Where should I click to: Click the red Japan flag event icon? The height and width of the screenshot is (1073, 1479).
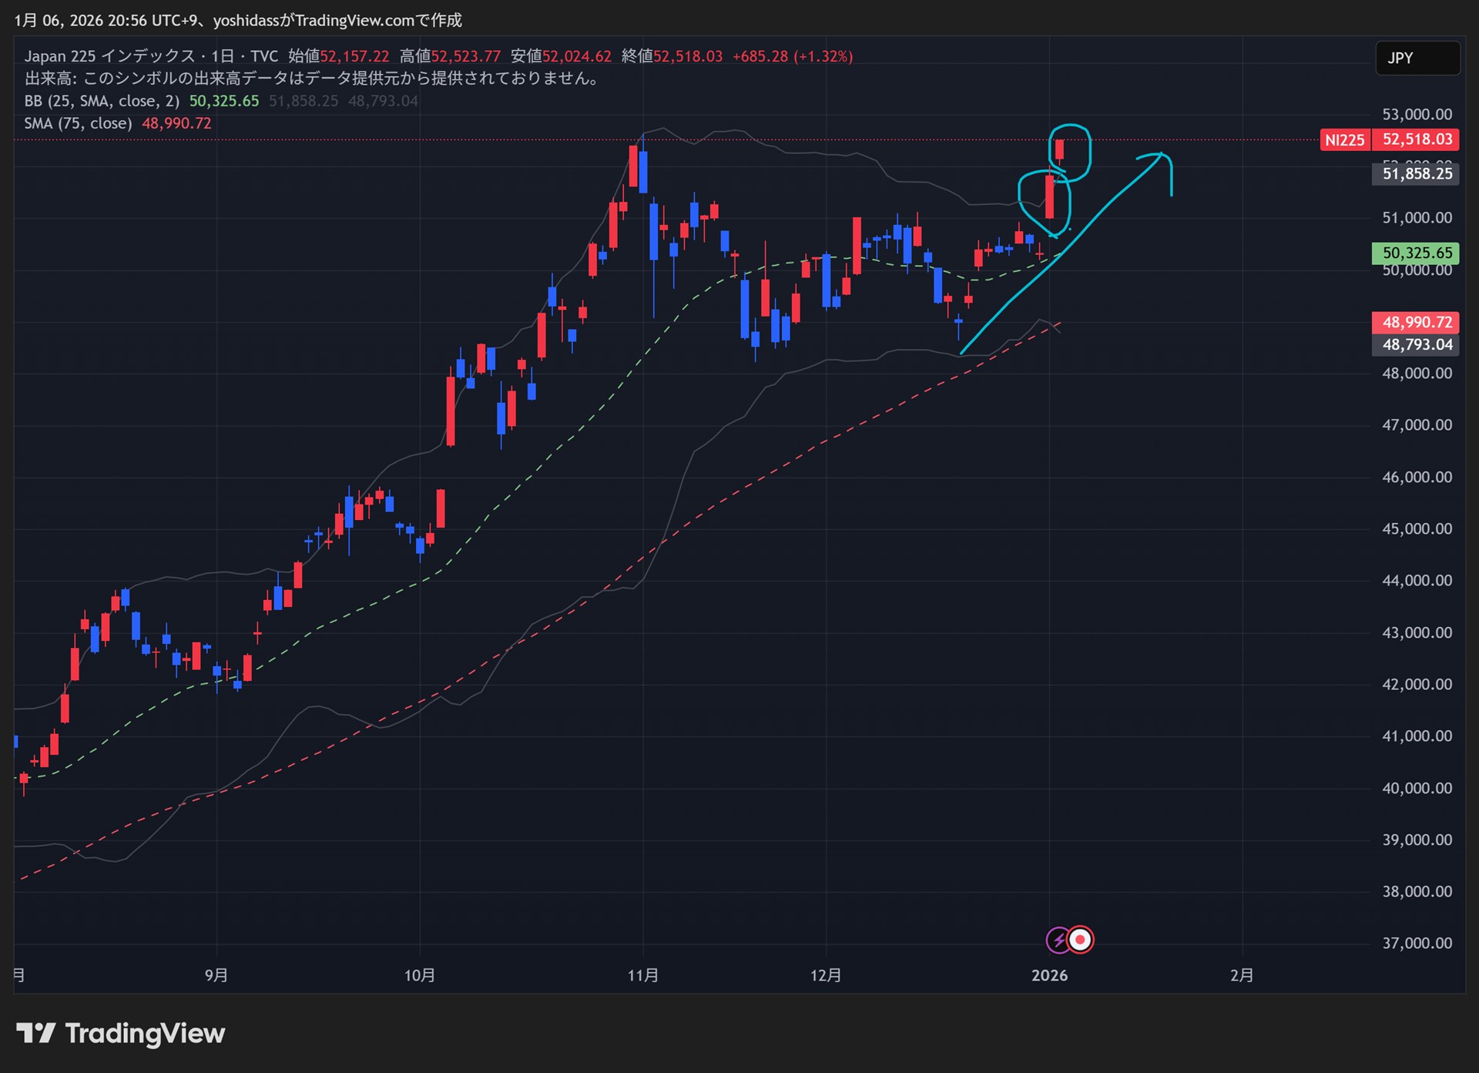click(1081, 940)
